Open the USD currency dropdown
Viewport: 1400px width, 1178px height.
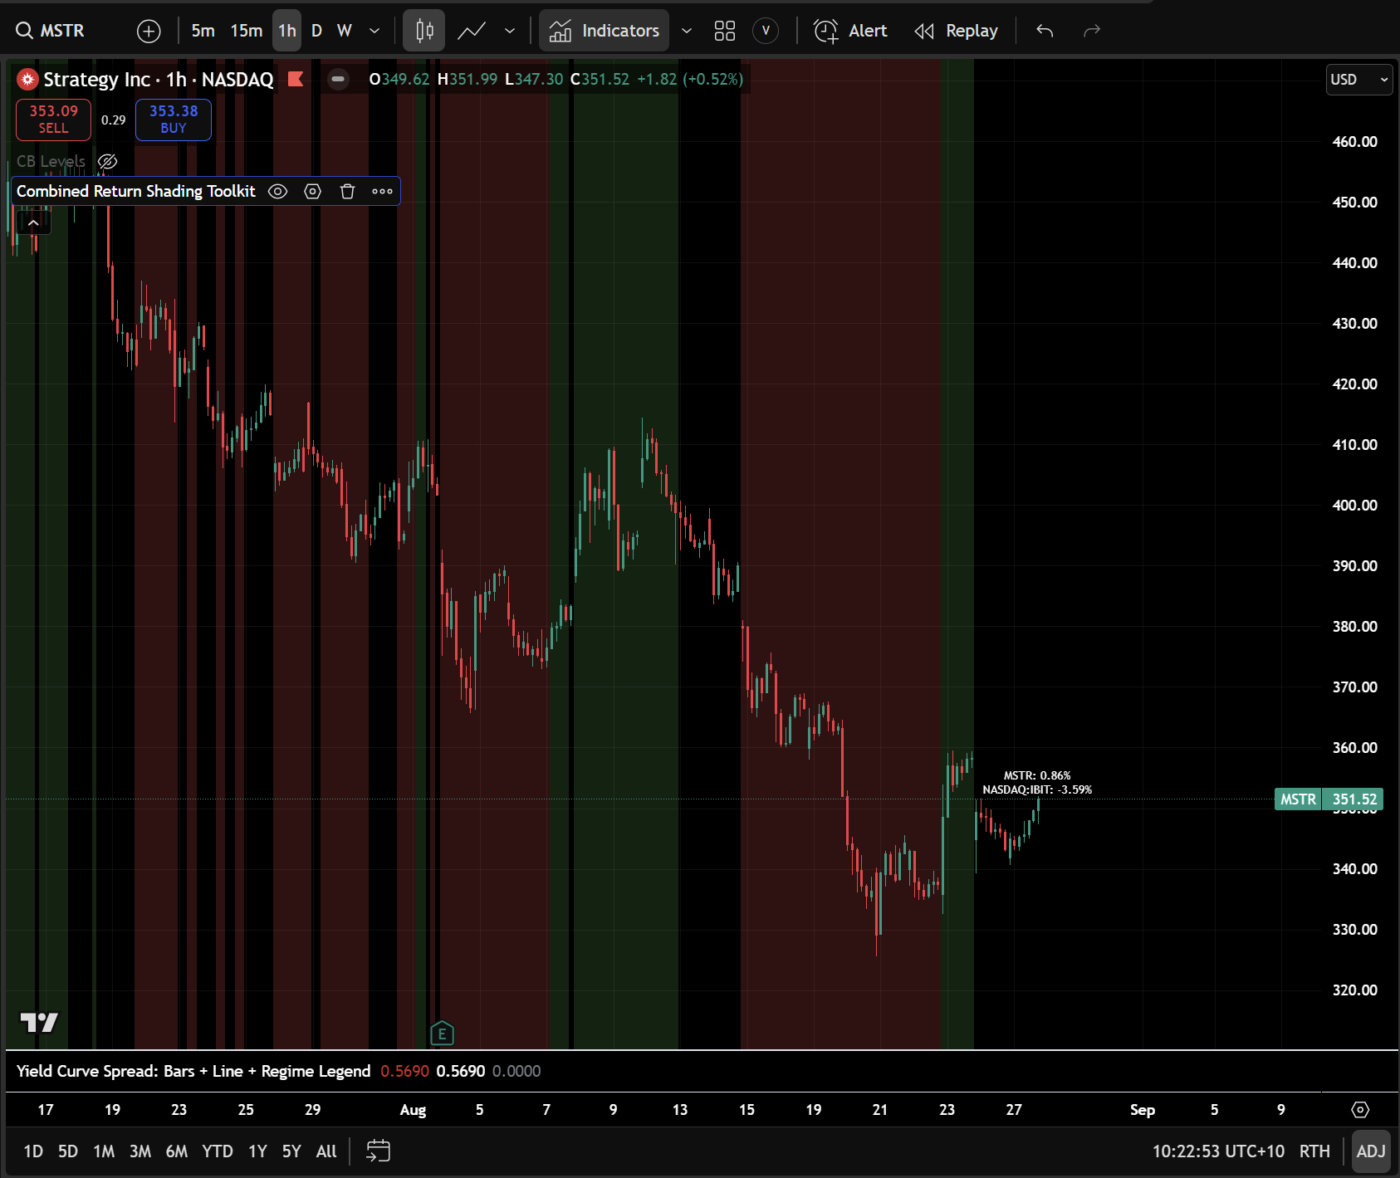[x=1358, y=80]
